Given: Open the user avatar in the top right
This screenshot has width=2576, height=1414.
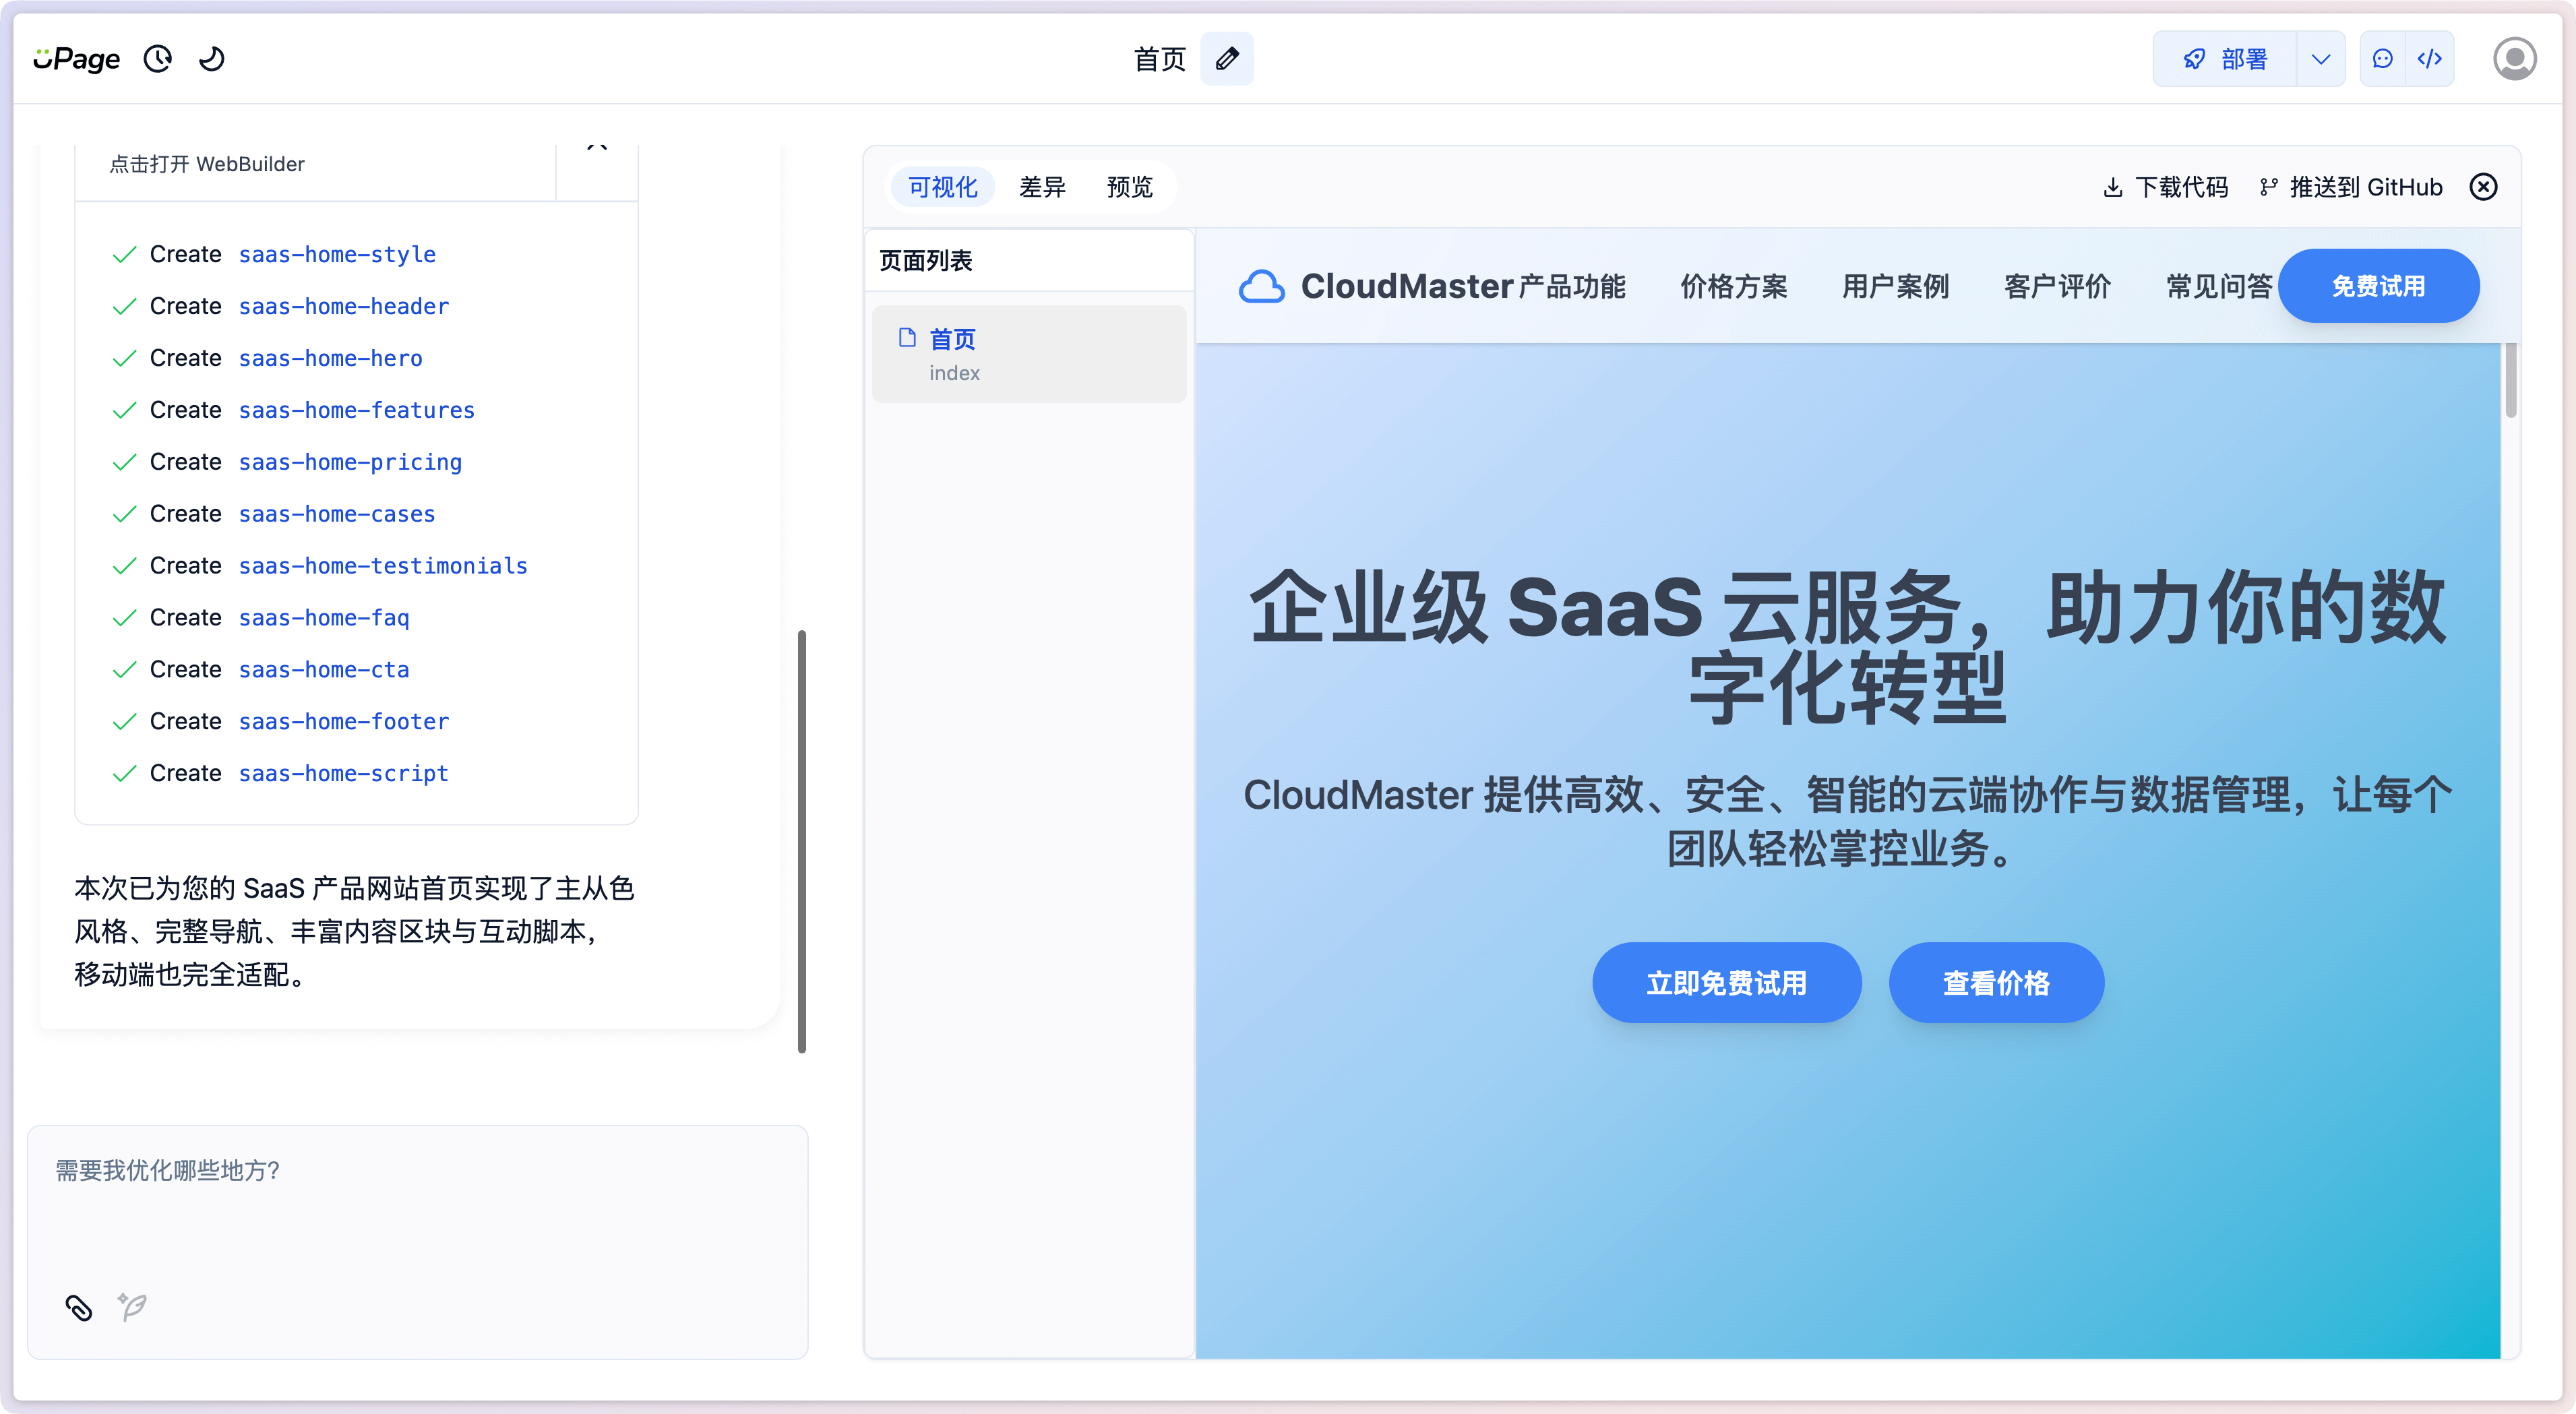Looking at the screenshot, I should (x=2515, y=59).
